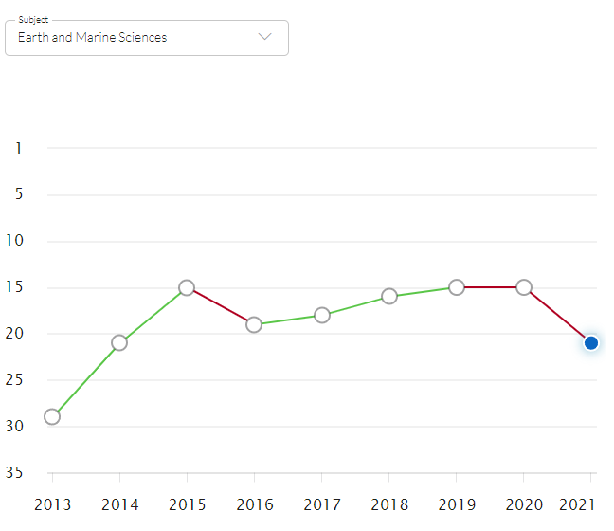This screenshot has width=614, height=531.
Task: Select the 2018 data point marker
Action: tap(389, 296)
